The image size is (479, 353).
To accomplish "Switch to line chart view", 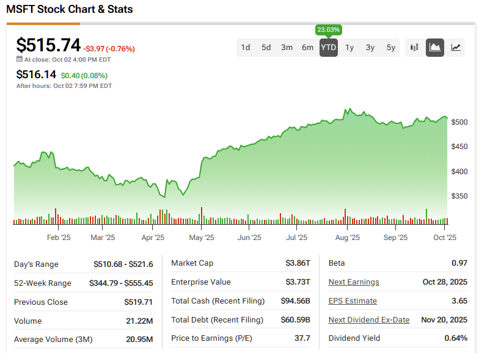I will click(x=456, y=48).
